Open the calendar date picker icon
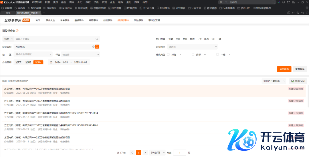Screen dimensions: 309x157 pyautogui.click(x=51, y=62)
